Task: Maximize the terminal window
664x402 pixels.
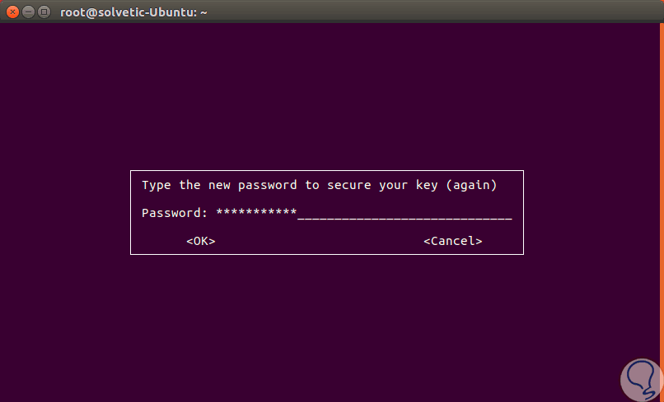Action: click(x=44, y=12)
